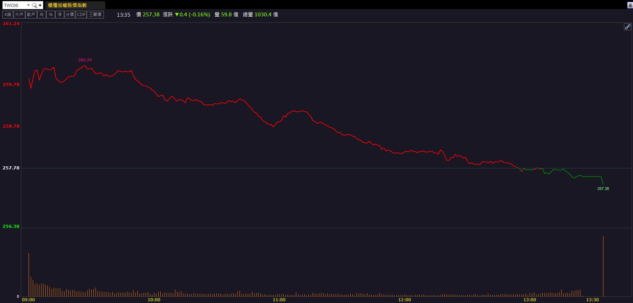Screen dimensions: 633x303
Task: Switch the axis to % display
Action: [x=51, y=15]
